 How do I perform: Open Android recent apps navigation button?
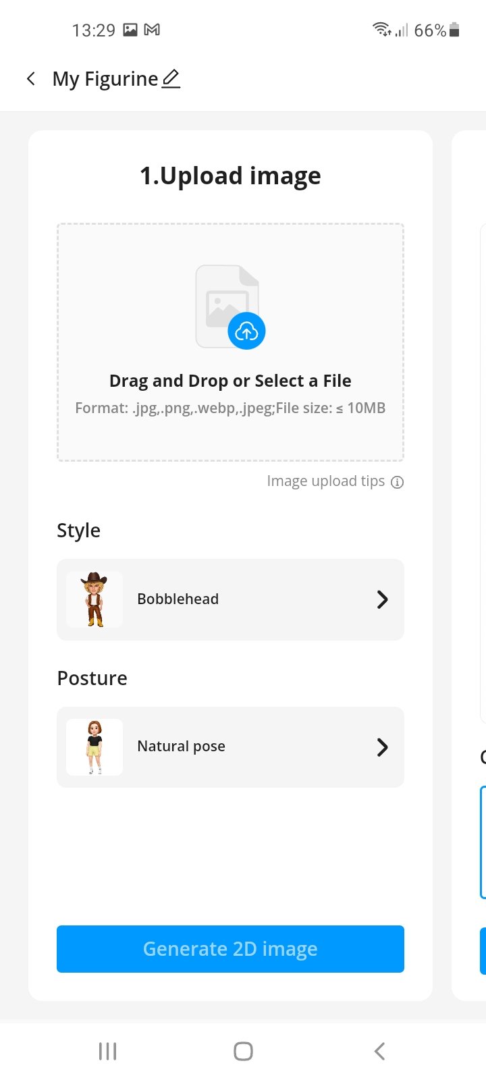coord(107,1051)
